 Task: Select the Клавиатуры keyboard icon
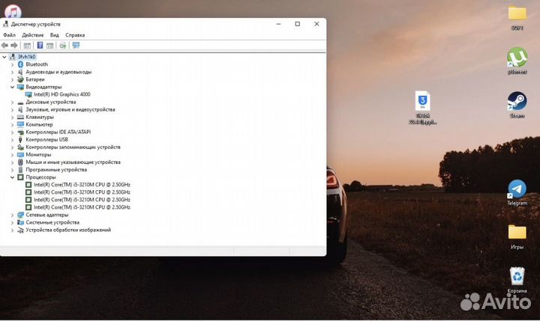pyautogui.click(x=20, y=117)
